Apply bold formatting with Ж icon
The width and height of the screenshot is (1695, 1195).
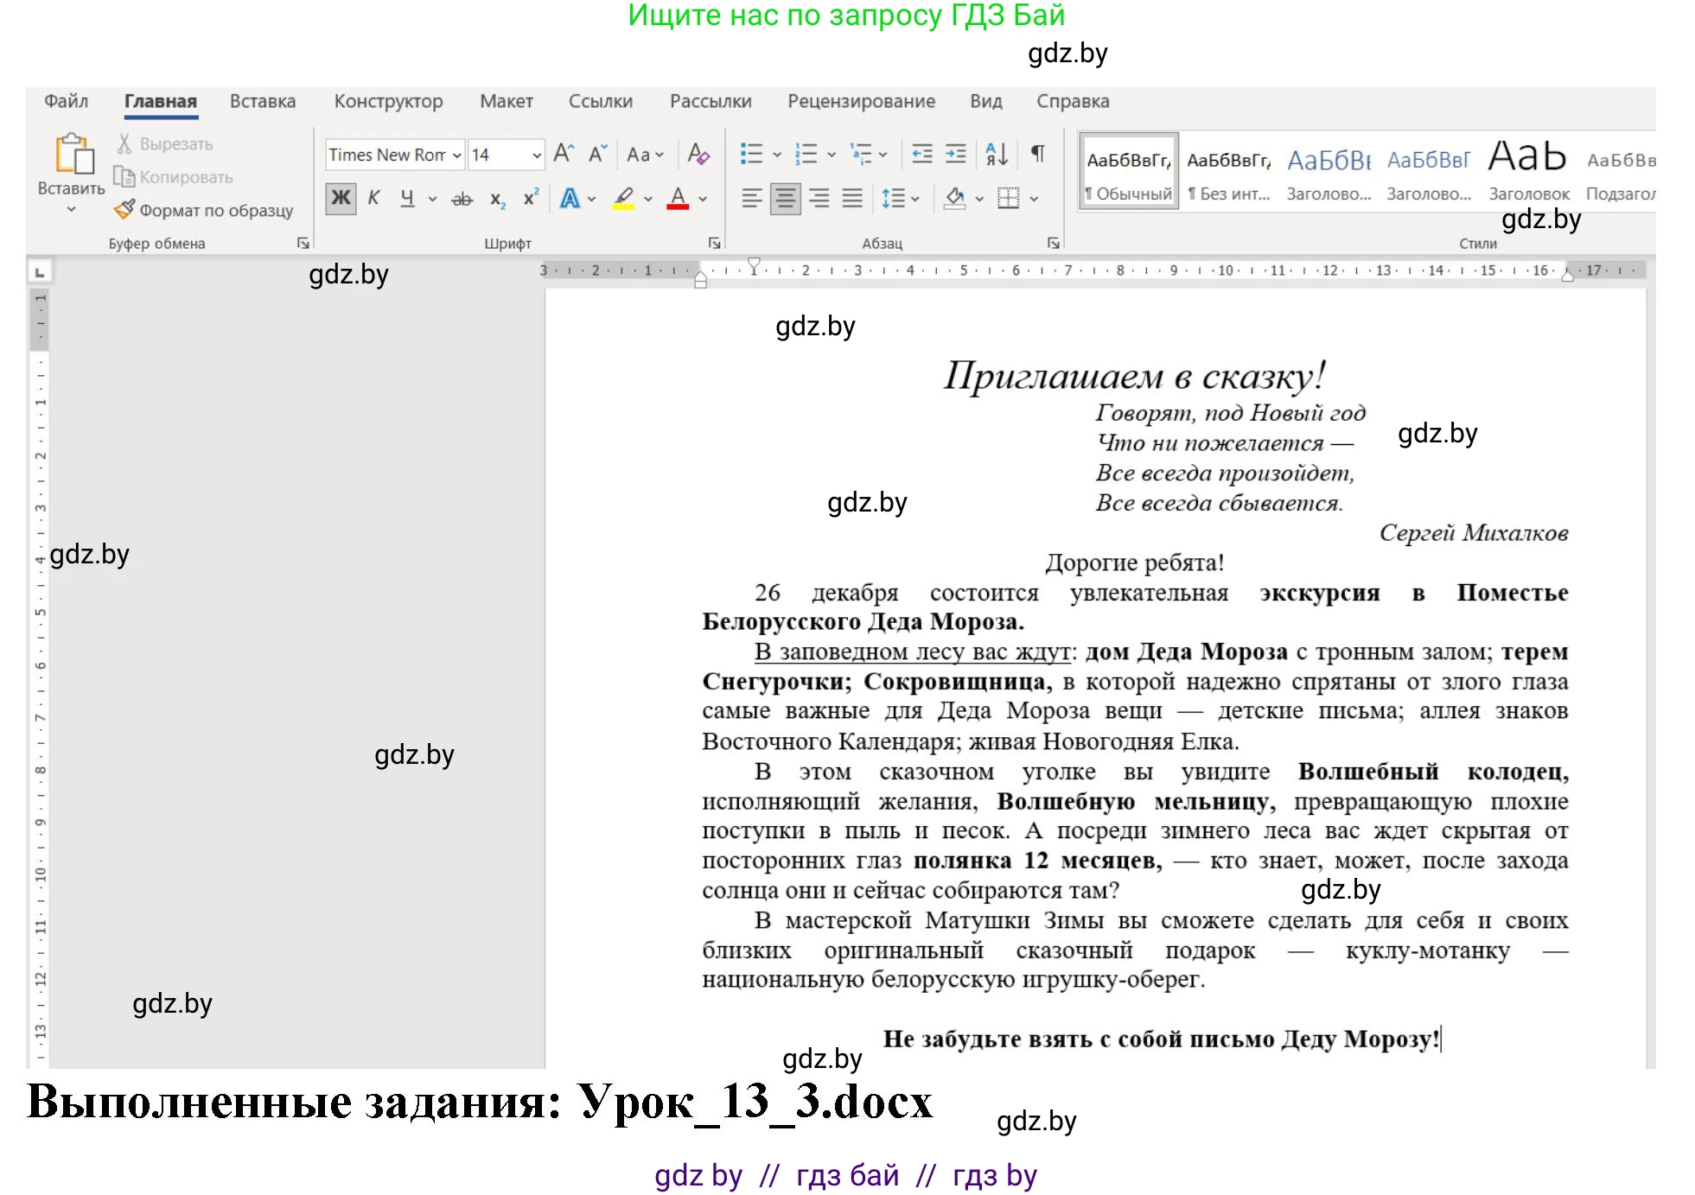point(341,198)
